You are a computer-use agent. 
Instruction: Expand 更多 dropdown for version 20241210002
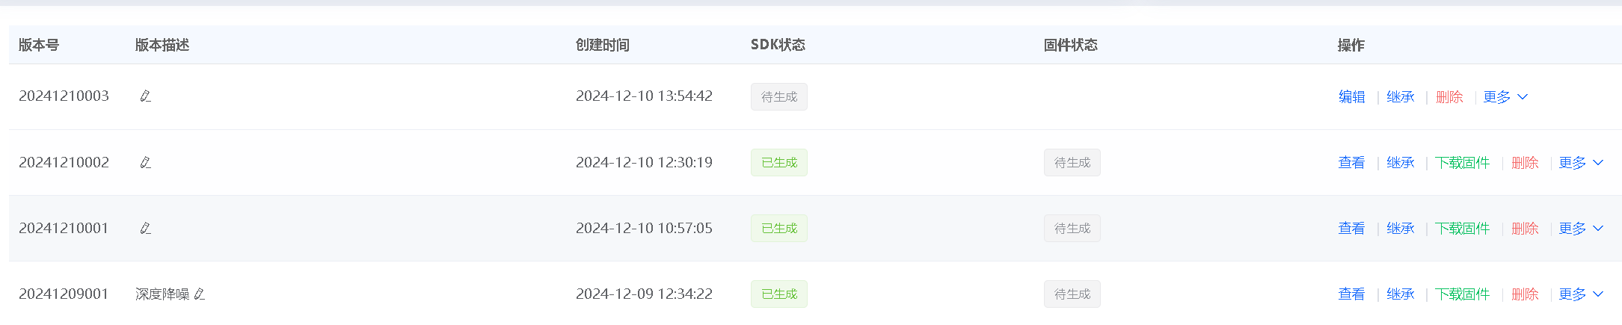pyautogui.click(x=1581, y=163)
